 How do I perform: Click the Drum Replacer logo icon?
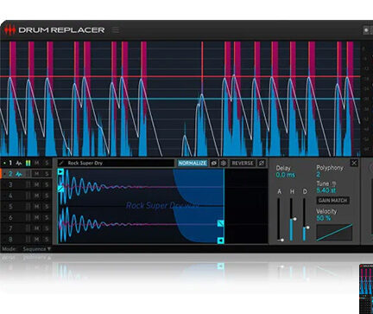(x=9, y=30)
